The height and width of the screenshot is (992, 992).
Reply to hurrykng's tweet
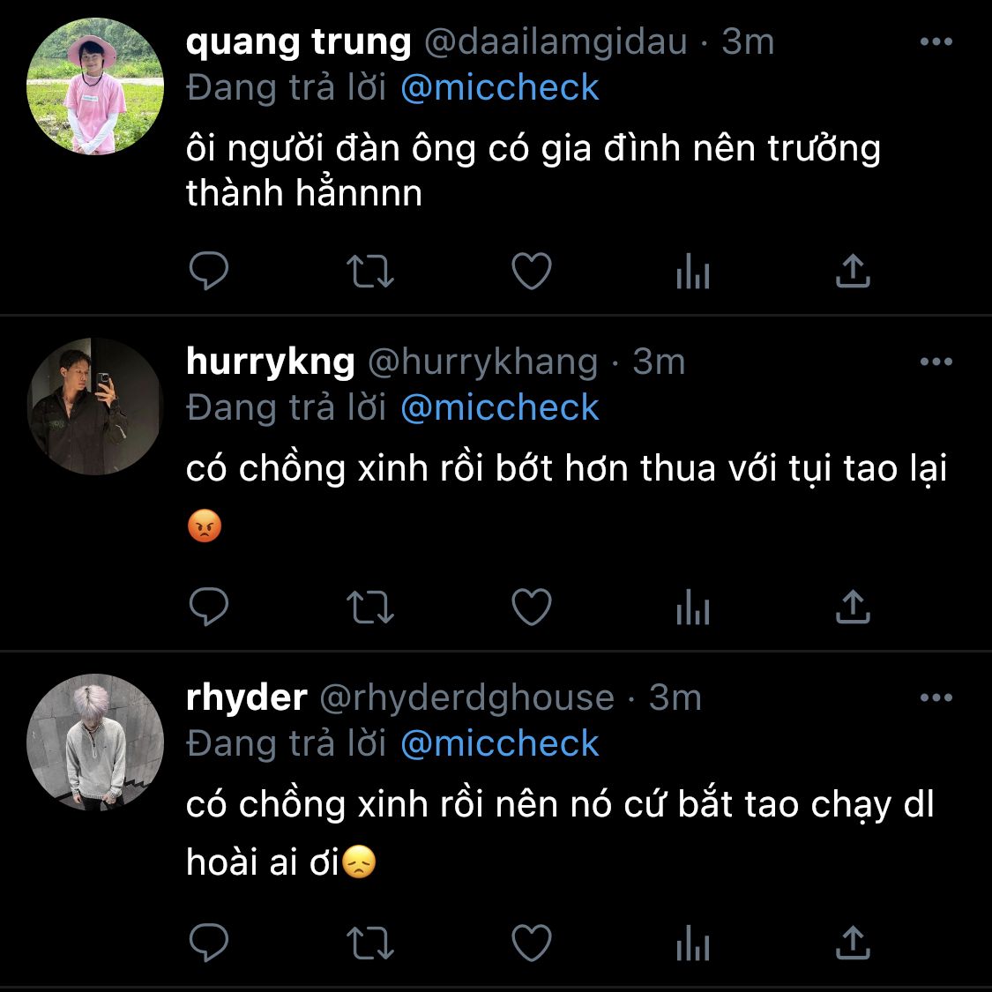209,607
